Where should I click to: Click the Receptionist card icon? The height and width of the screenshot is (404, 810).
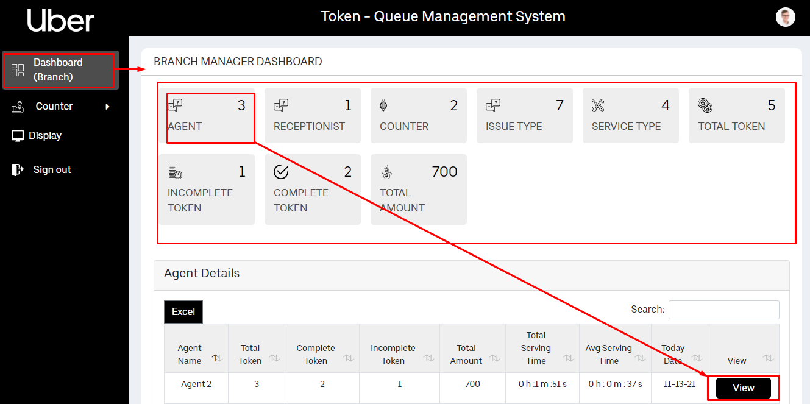(281, 105)
